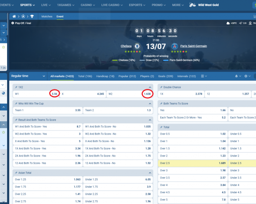Switch to Event tab
This screenshot has width=256, height=204.
(60, 16)
